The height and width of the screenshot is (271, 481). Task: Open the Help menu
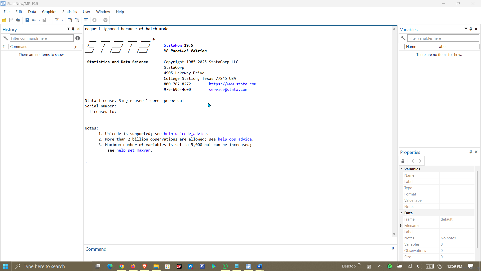120,12
